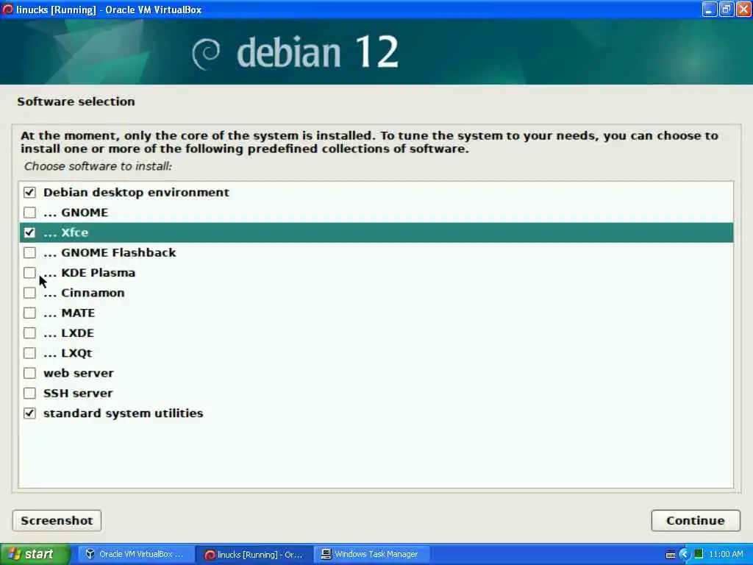The height and width of the screenshot is (565, 753).
Task: Click the "... Cinnamon" row text
Action: 84,293
